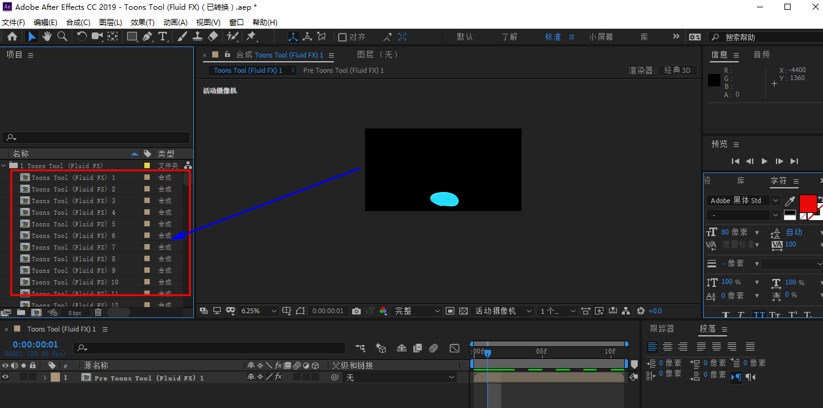This screenshot has width=823, height=408.
Task: Open the 活动摄像机 view dropdown
Action: pyautogui.click(x=503, y=311)
